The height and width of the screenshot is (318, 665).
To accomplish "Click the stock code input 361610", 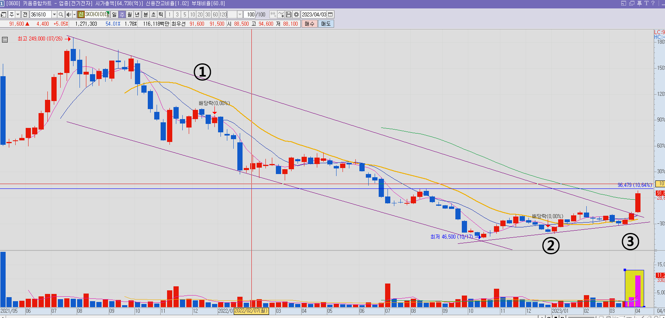I will pos(41,14).
